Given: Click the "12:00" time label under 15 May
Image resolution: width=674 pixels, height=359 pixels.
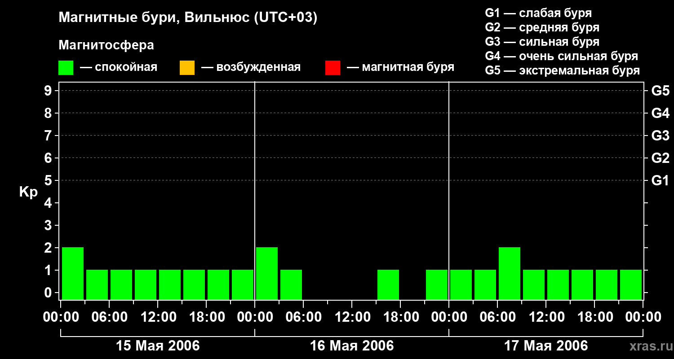Looking at the screenshot, I should pyautogui.click(x=158, y=317).
